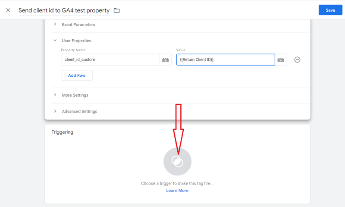Viewport: 345px width, 207px height.
Task: Click the "Choose a trigger" prompt text
Action: [177, 184]
